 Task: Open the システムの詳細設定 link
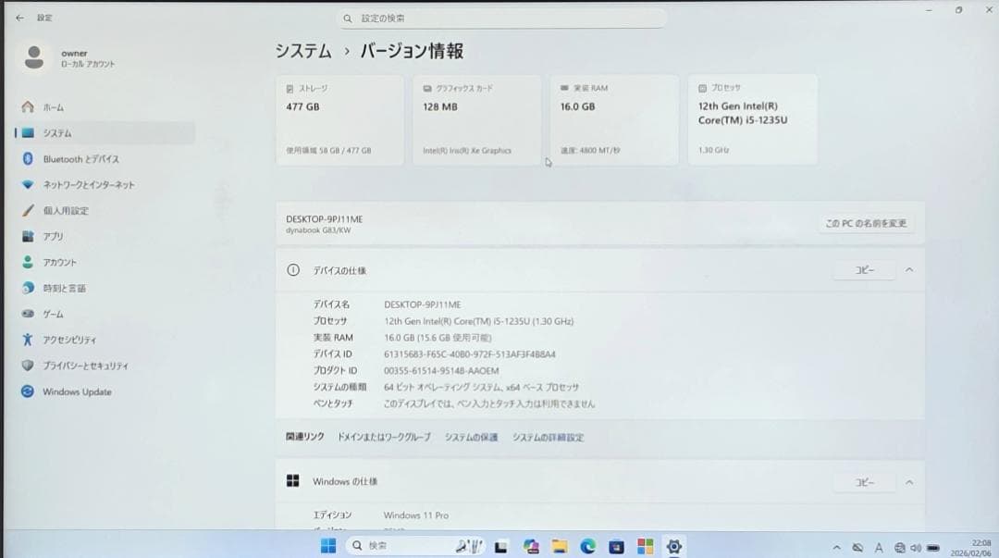(548, 437)
